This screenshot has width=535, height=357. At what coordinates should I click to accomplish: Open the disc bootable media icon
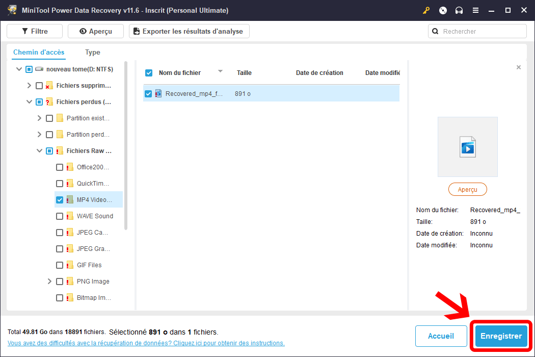[x=443, y=11]
